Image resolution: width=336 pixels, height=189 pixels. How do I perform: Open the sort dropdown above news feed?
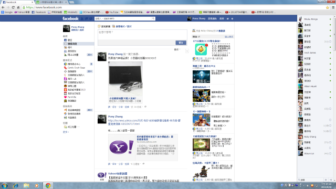pyautogui.click(x=177, y=49)
